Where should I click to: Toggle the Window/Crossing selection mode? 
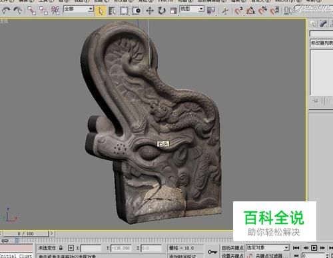[136, 11]
